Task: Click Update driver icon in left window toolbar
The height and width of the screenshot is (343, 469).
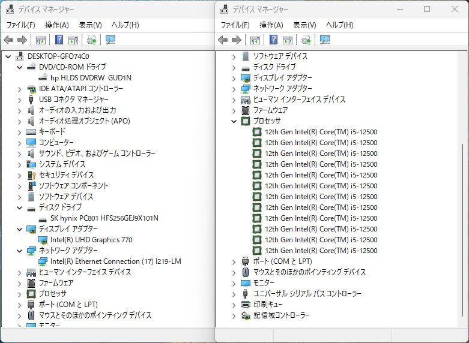Action: 91,40
